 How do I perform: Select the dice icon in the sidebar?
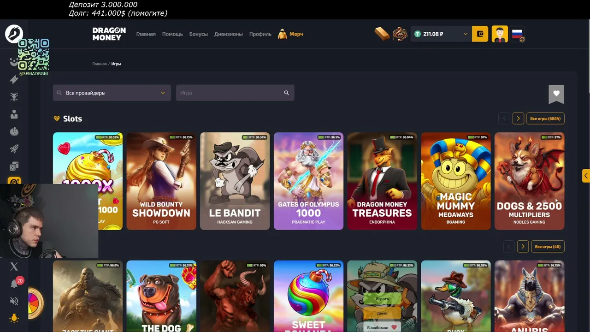14,166
